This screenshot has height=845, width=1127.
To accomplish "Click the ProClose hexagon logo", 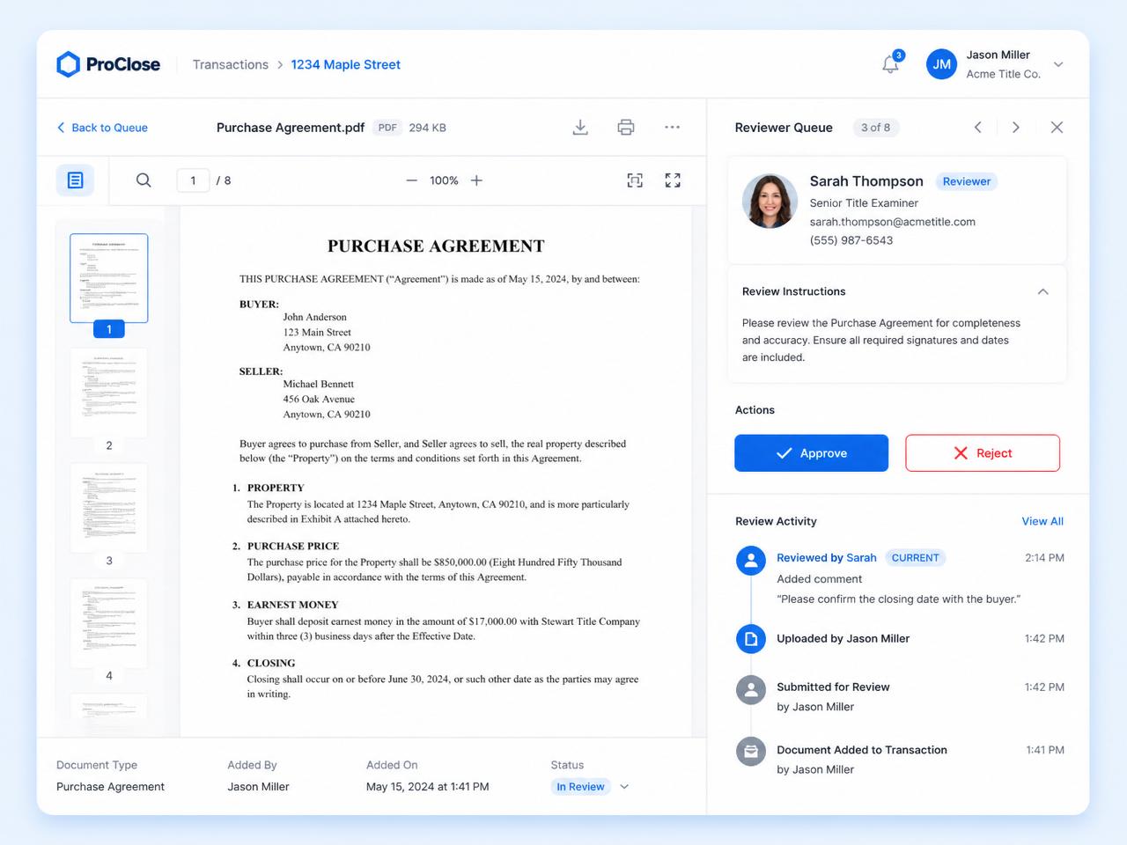I will pyautogui.click(x=68, y=64).
